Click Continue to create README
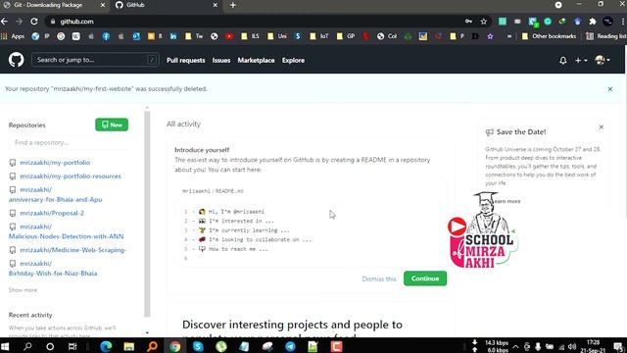The image size is (627, 353). 425,278
